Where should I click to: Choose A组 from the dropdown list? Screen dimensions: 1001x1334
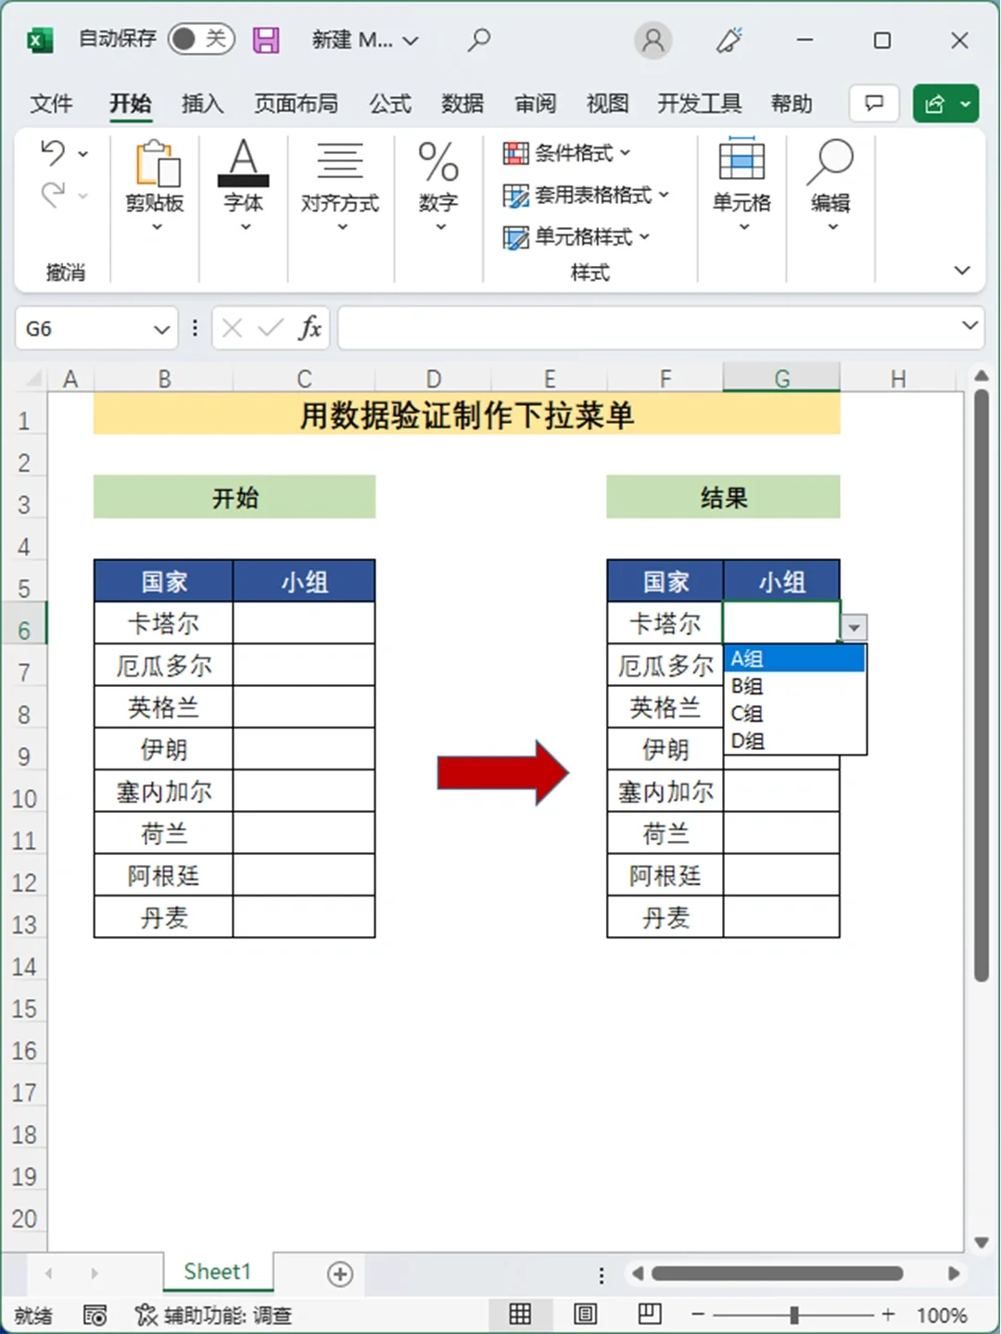pos(794,659)
